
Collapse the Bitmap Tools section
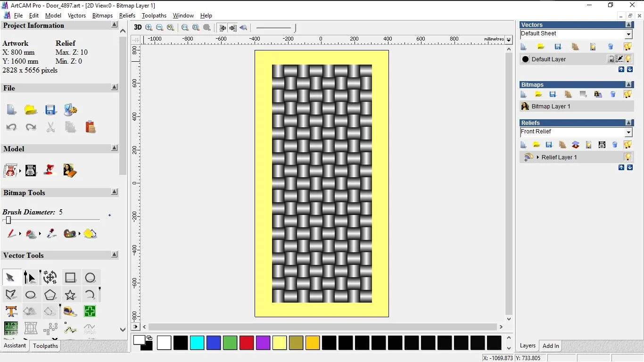(114, 192)
